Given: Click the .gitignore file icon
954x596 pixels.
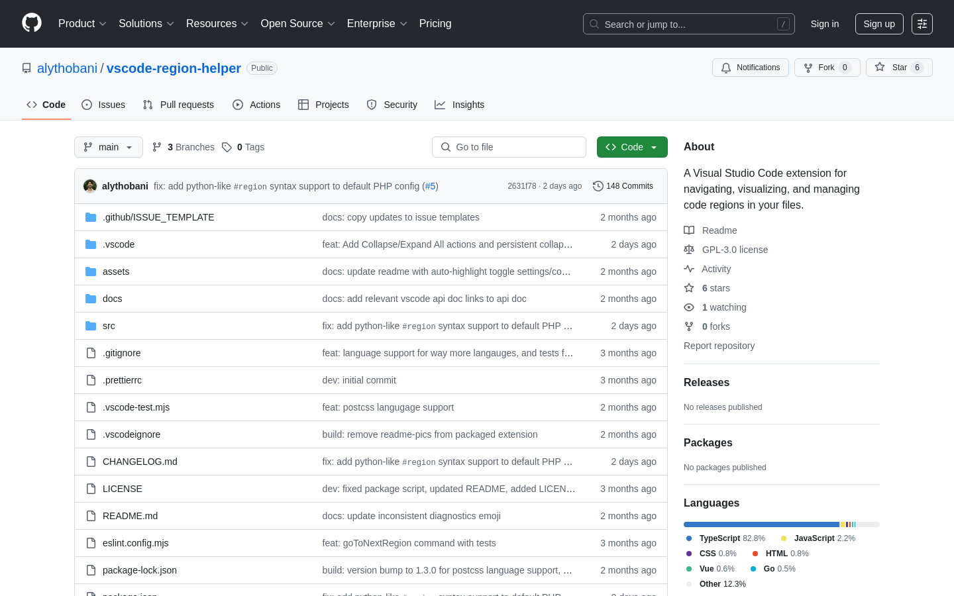Looking at the screenshot, I should (91, 353).
